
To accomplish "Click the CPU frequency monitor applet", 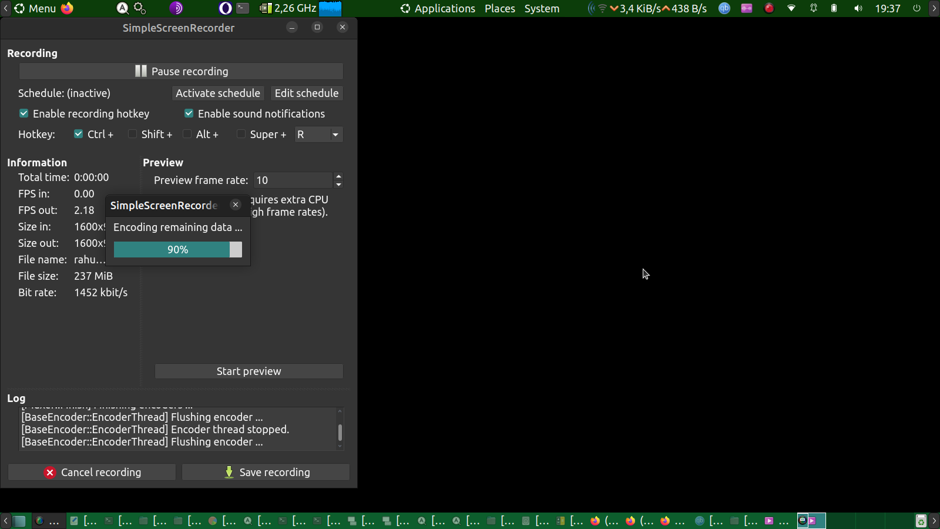I will 288,8.
